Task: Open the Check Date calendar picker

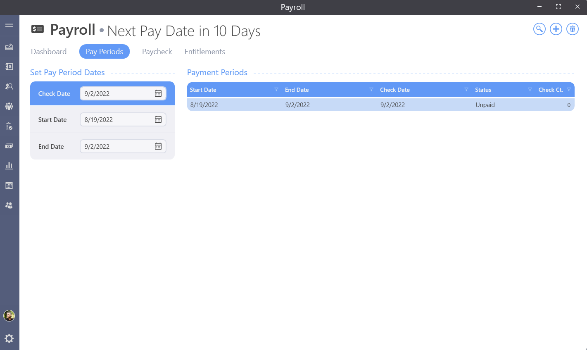Action: coord(158,93)
